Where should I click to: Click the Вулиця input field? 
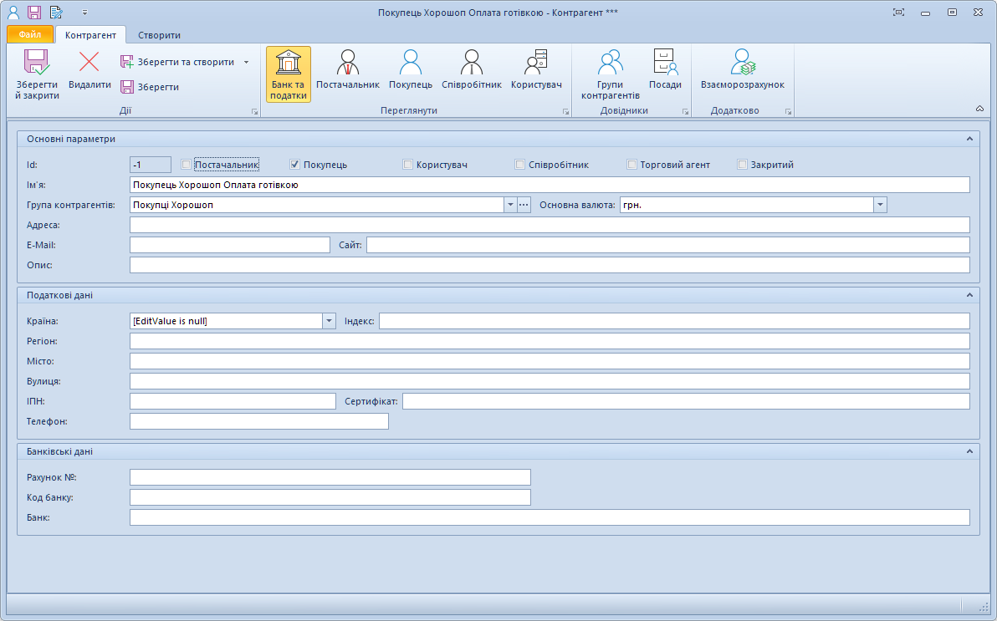coord(550,381)
